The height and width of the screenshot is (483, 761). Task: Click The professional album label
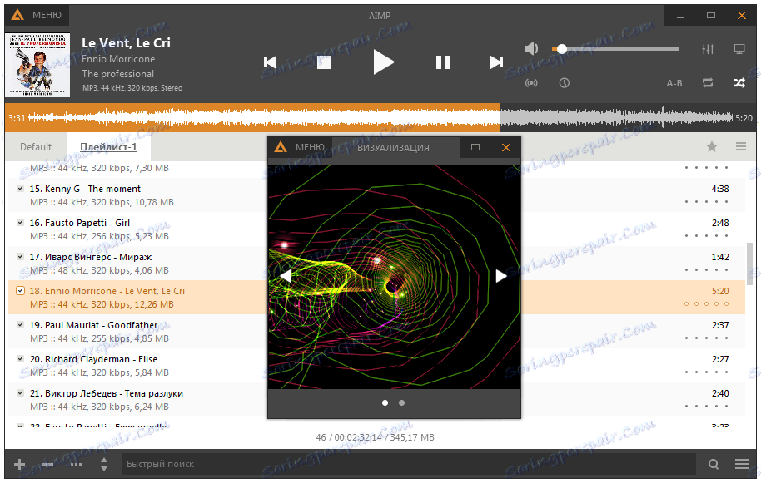coord(117,74)
